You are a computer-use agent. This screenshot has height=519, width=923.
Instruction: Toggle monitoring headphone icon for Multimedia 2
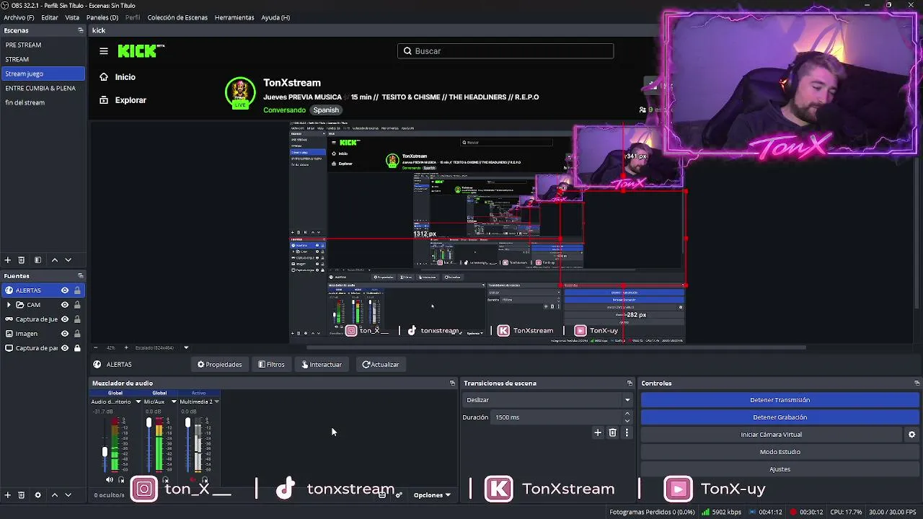click(x=205, y=479)
